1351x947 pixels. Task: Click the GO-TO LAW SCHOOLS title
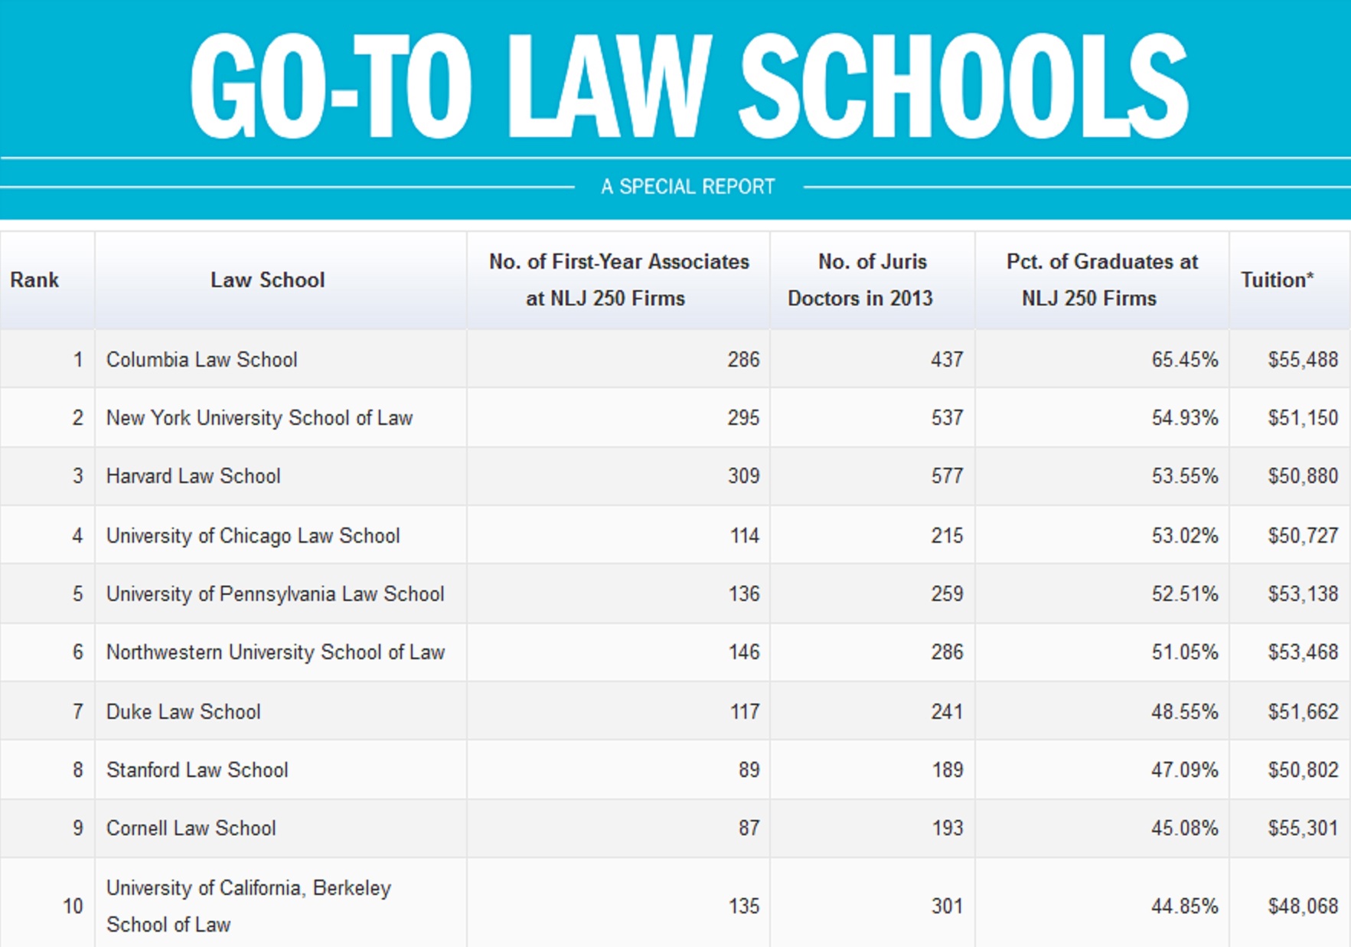click(688, 86)
